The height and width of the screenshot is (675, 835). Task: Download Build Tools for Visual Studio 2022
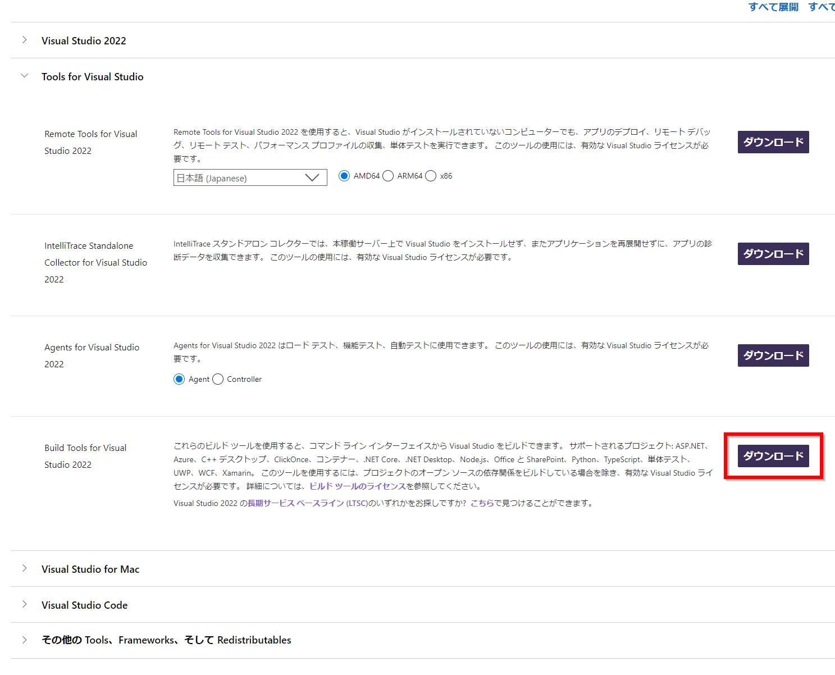tap(773, 455)
